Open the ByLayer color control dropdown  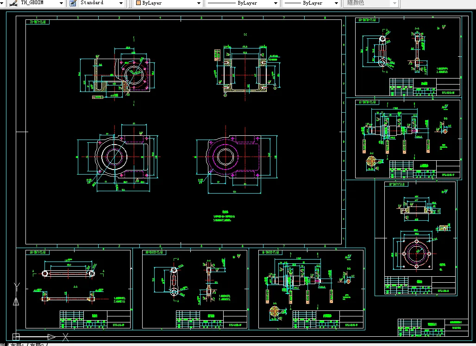pyautogui.click(x=199, y=3)
